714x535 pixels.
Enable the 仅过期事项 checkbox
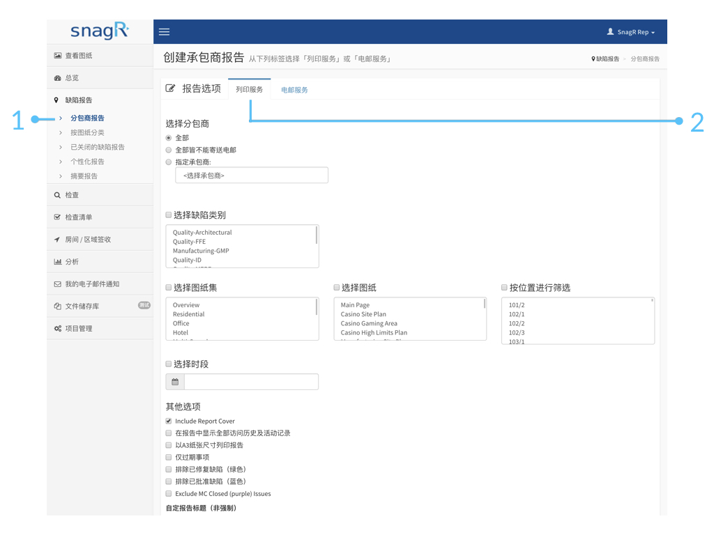169,457
